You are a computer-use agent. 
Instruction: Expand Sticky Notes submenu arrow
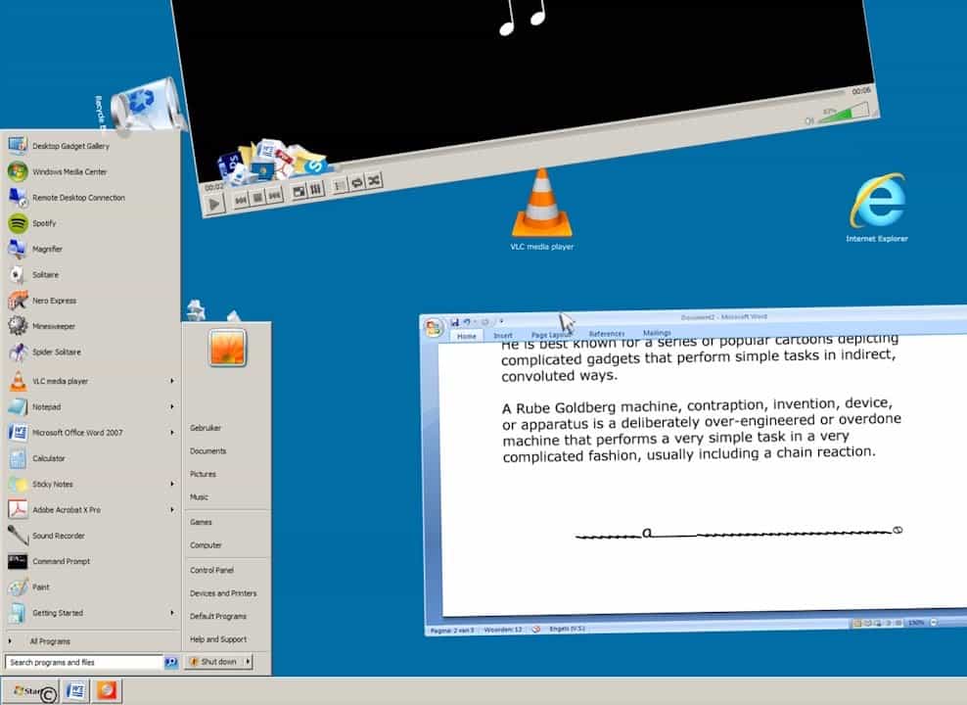[x=172, y=484]
